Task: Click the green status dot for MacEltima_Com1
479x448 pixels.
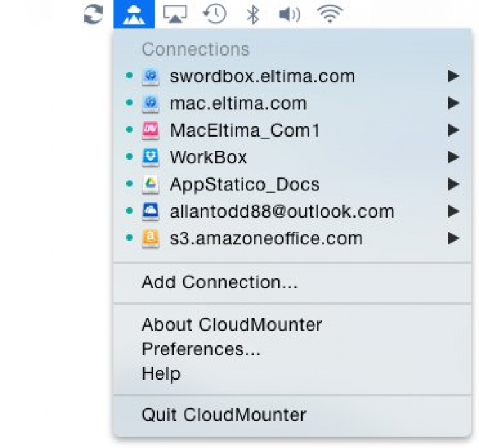Action: tap(130, 130)
